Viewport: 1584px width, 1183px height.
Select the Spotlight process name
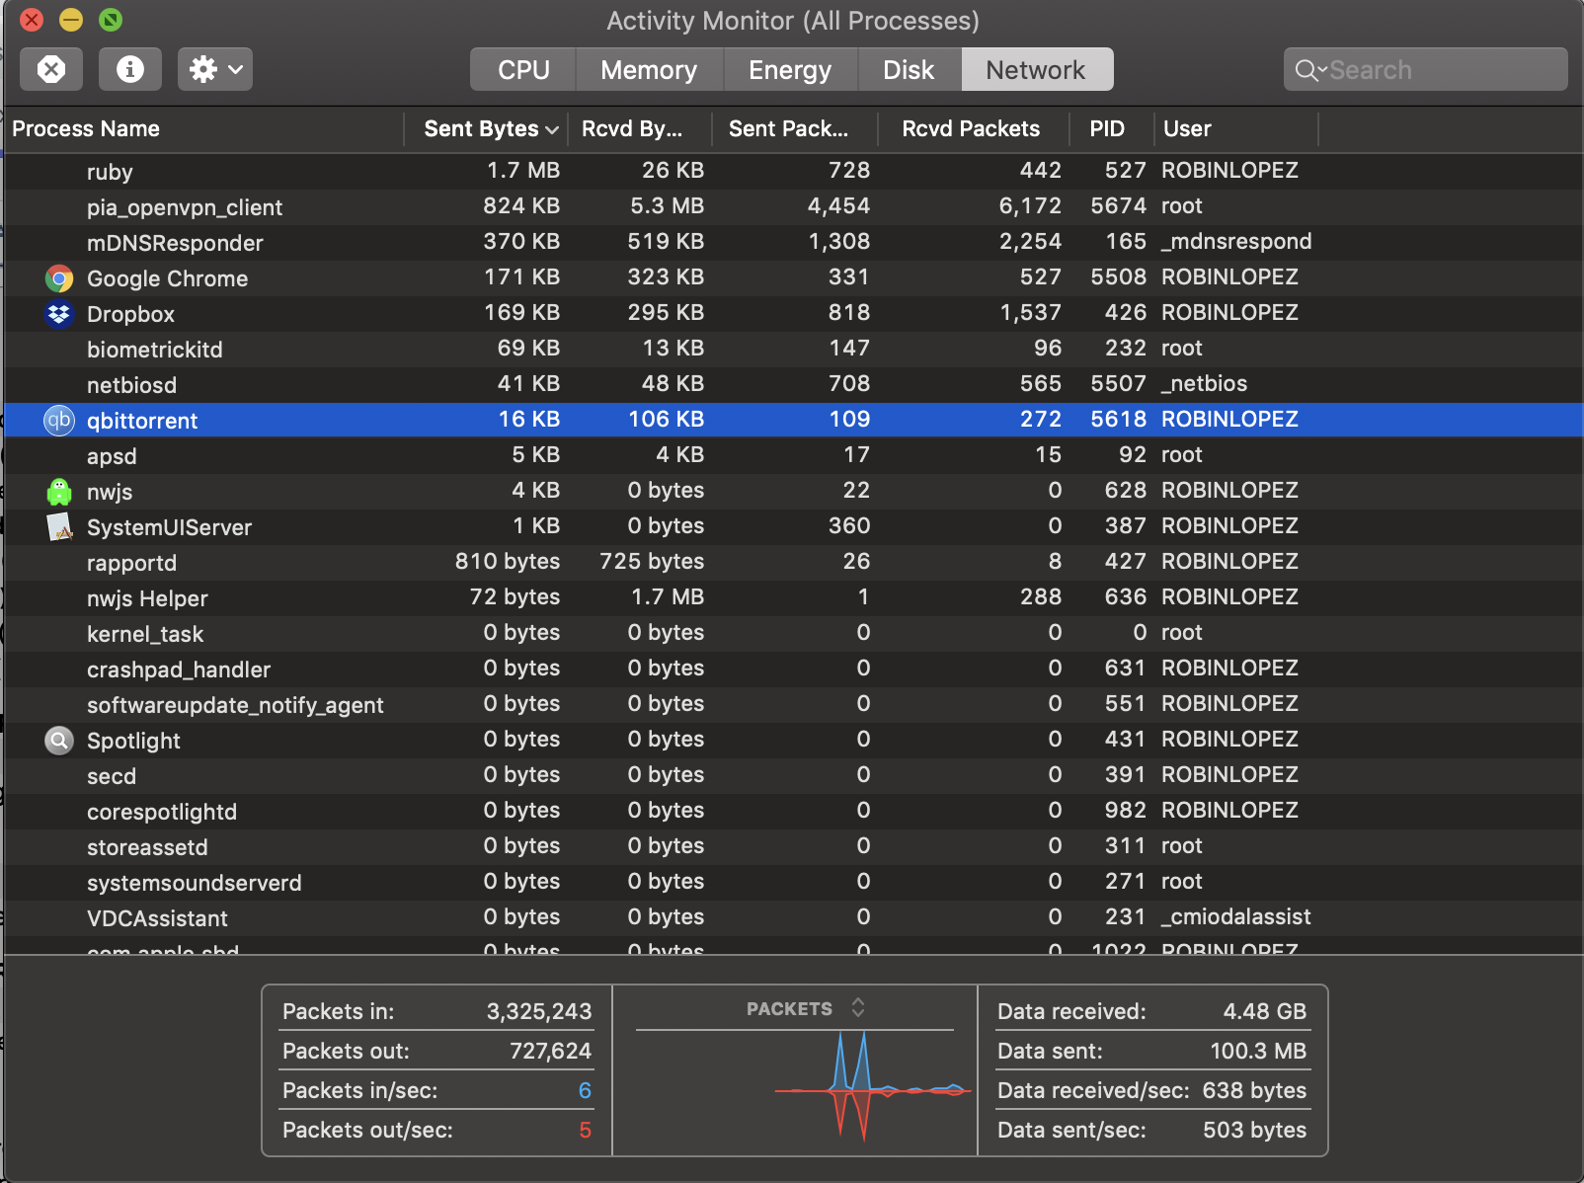coord(133,741)
